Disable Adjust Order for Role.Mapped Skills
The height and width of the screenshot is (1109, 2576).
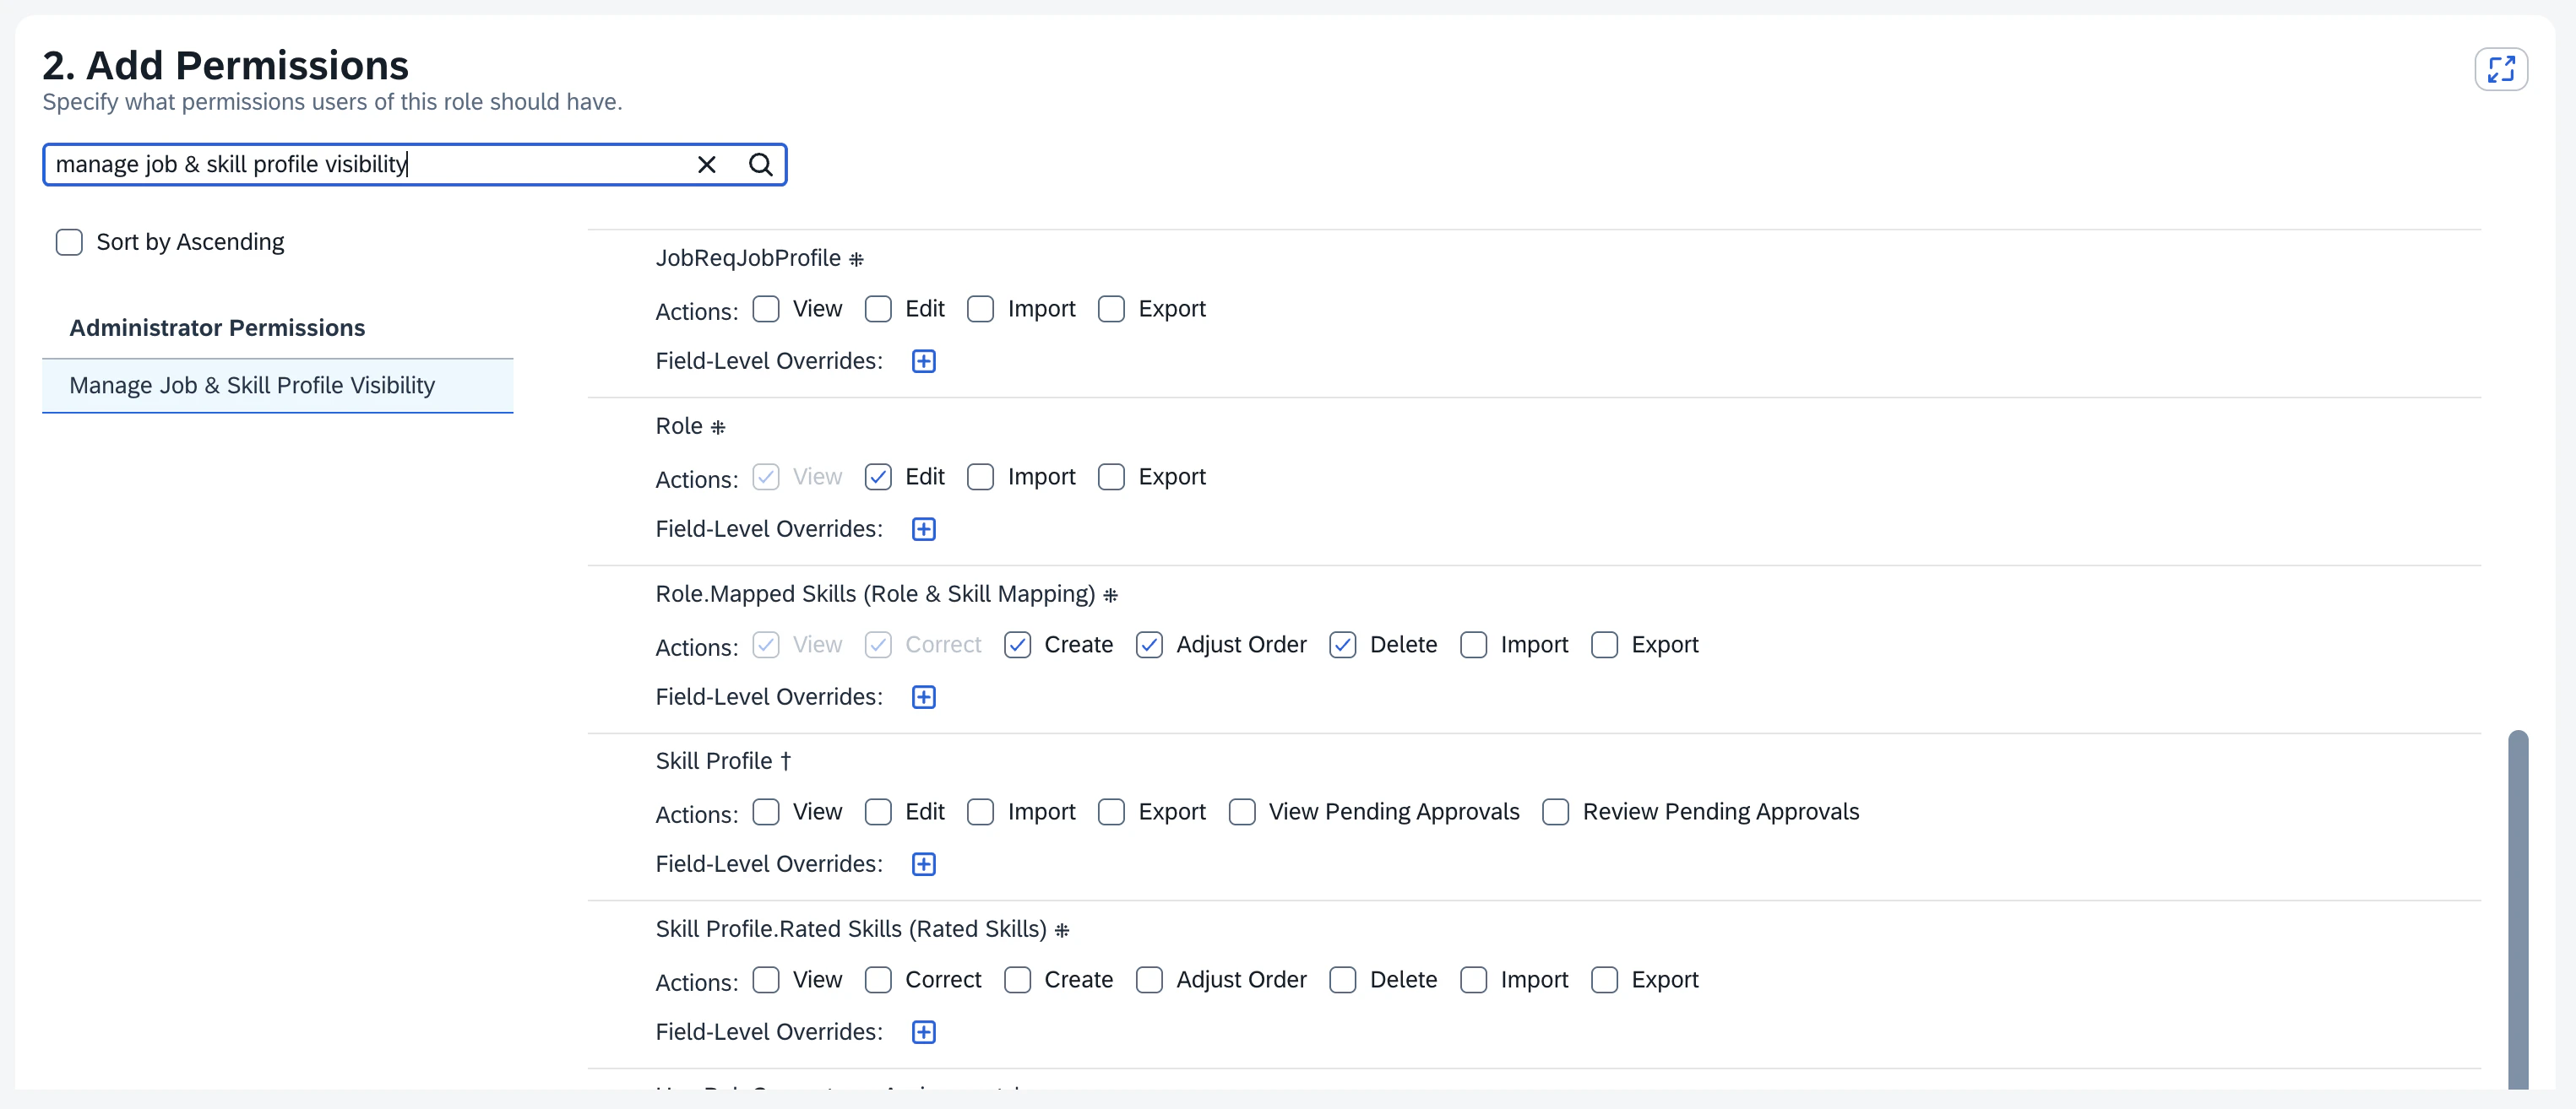[x=1149, y=645]
